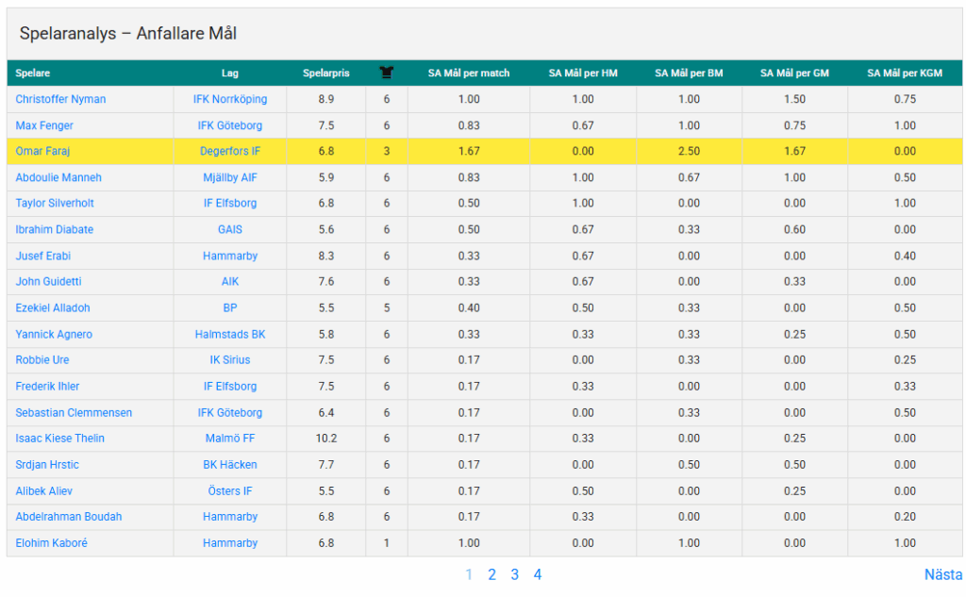Open Abdelrahman Boudah player link
Screen dimensions: 966x597
(x=68, y=517)
